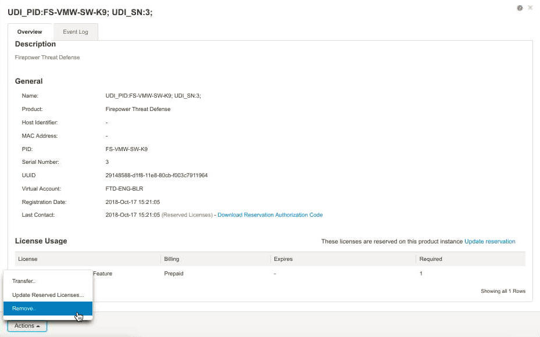Open the help icon in dialog corner
Viewport: 540px width, 337px height.
[x=520, y=8]
